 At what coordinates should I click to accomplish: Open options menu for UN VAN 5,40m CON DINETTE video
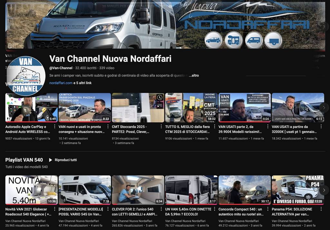214,209
